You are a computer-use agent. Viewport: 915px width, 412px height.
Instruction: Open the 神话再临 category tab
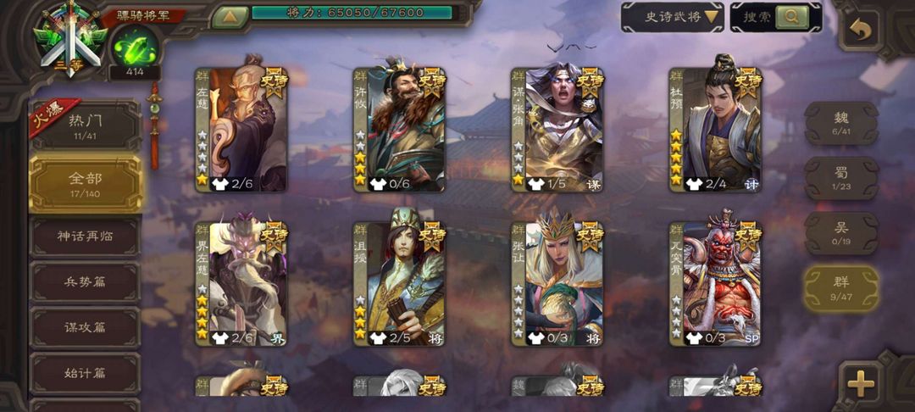86,237
